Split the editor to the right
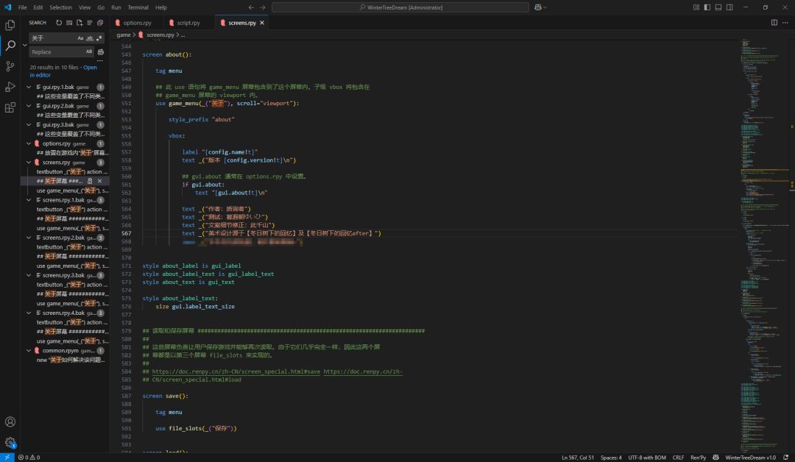This screenshot has height=462, width=795. pos(774,23)
